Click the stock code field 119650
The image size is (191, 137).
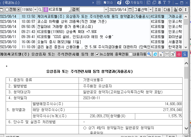27,10
